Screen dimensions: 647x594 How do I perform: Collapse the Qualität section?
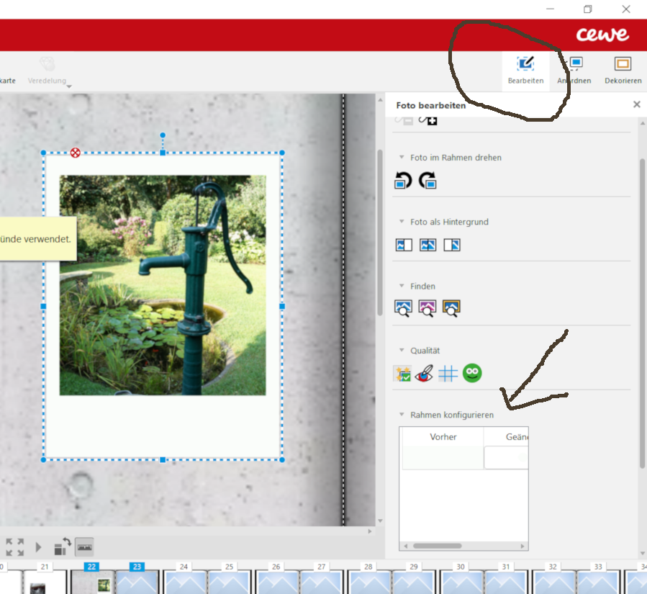[x=402, y=351]
